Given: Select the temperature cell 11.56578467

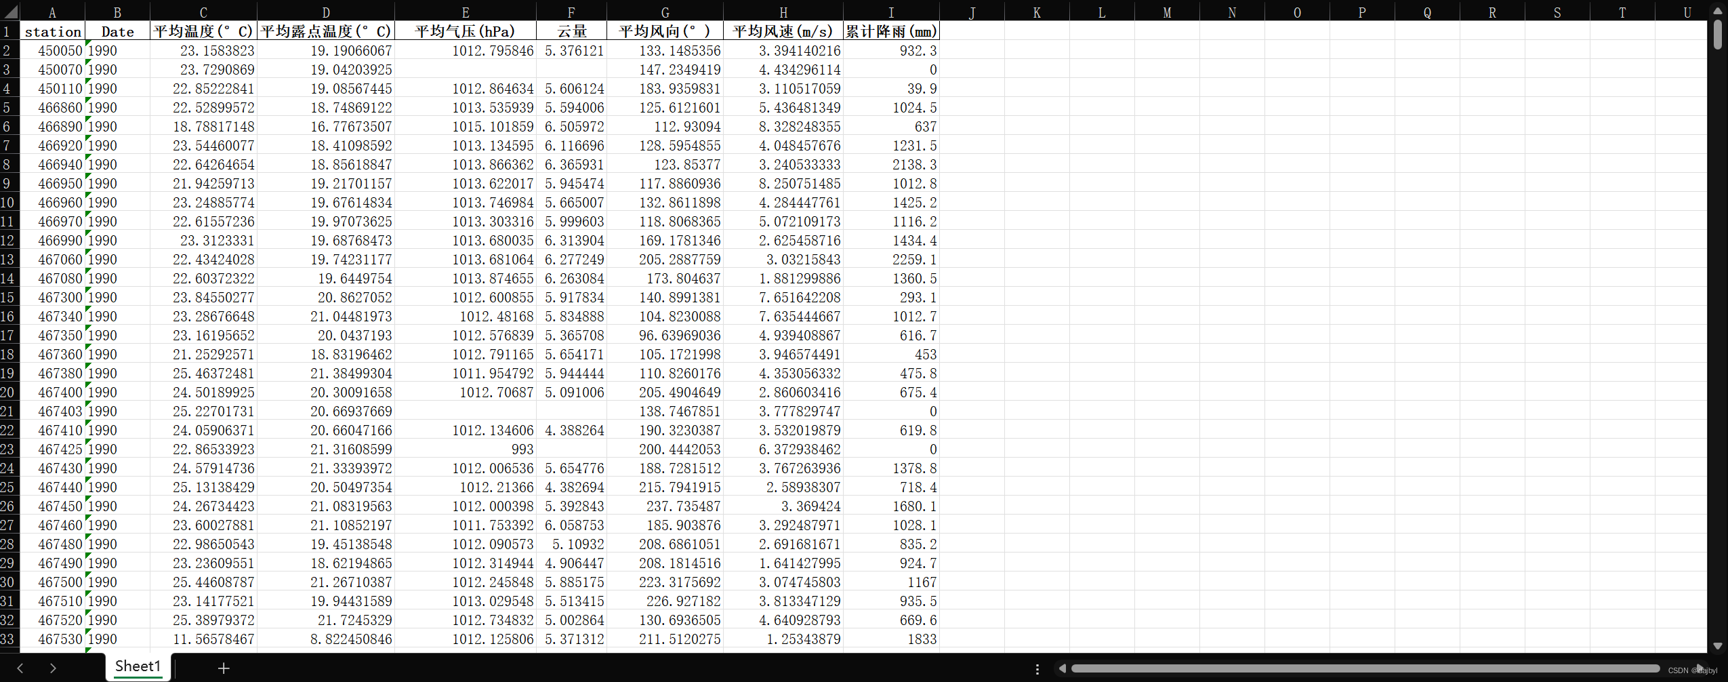Looking at the screenshot, I should tap(203, 639).
